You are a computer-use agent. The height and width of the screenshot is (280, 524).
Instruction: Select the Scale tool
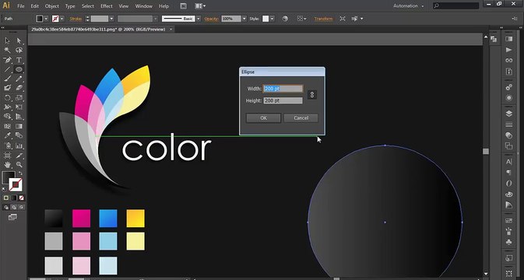19,98
